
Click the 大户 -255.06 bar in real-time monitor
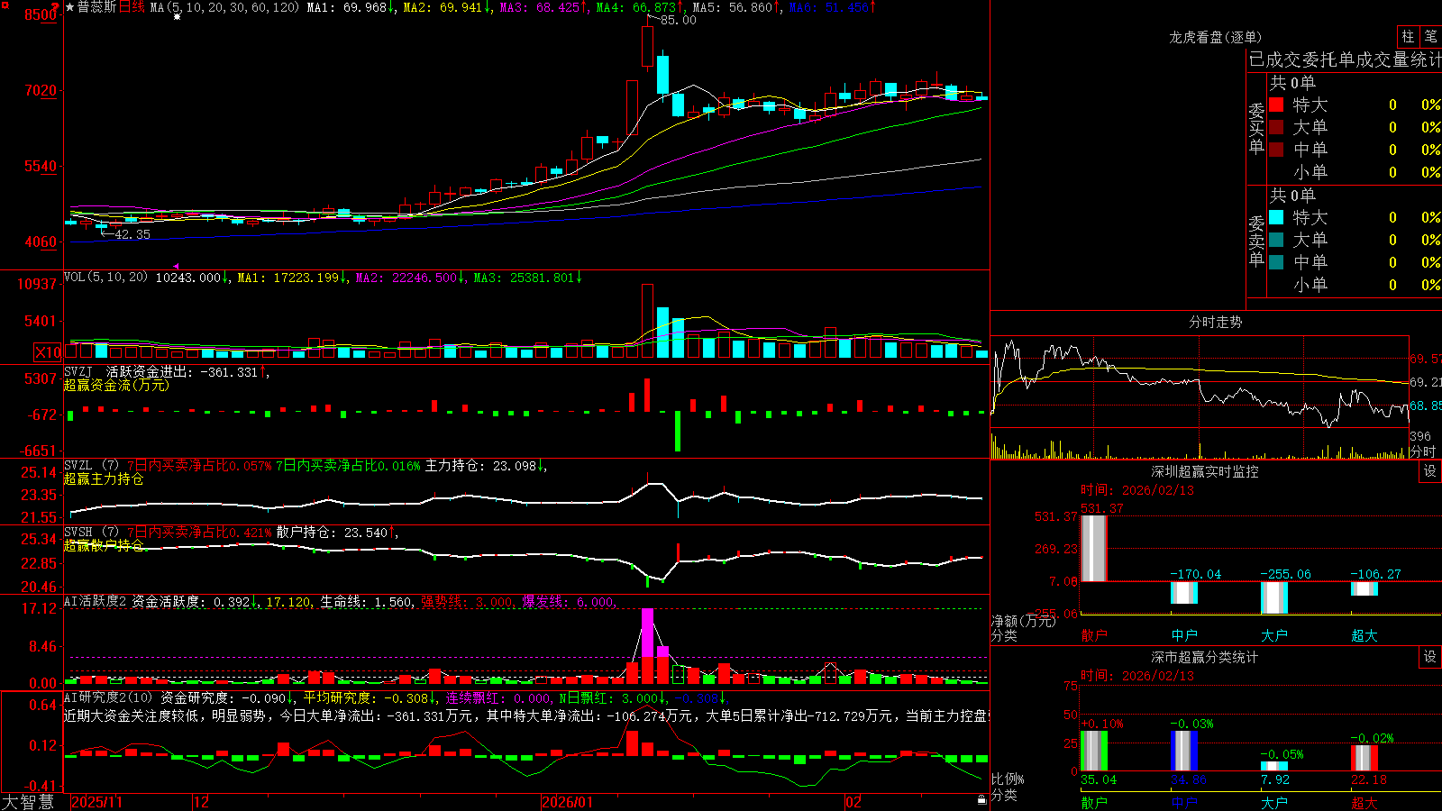(x=1274, y=597)
